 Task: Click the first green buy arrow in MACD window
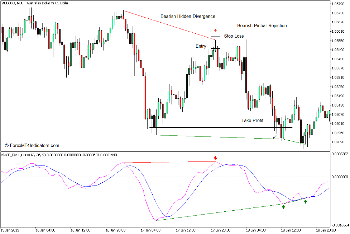coord(283,207)
